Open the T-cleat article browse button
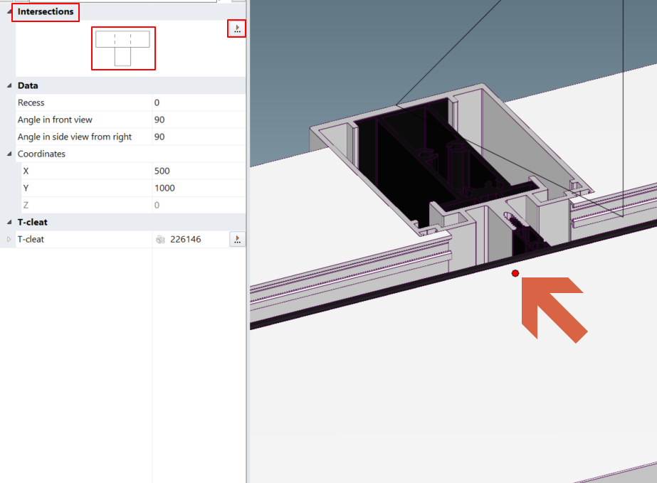The width and height of the screenshot is (657, 483). tap(237, 240)
